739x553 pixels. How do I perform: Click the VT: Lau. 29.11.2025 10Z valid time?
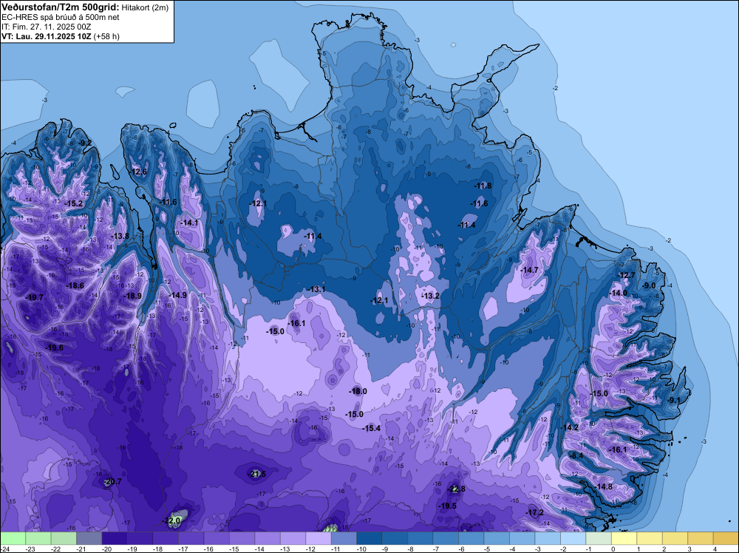pos(47,36)
